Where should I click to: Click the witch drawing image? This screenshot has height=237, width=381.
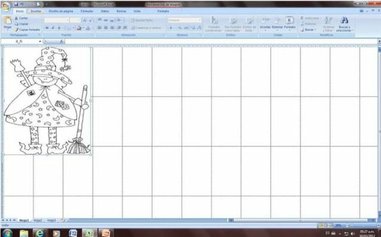tap(47, 101)
